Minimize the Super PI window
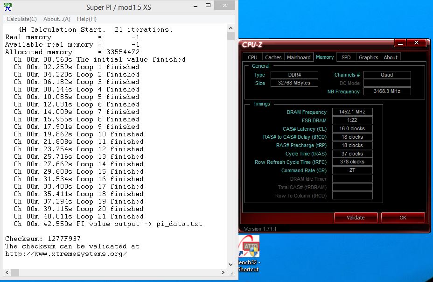The image size is (433, 282). (x=196, y=6)
